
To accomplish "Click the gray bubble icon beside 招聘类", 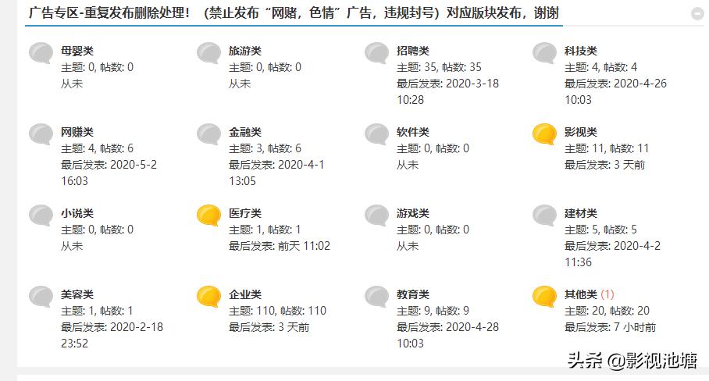I will pos(377,53).
